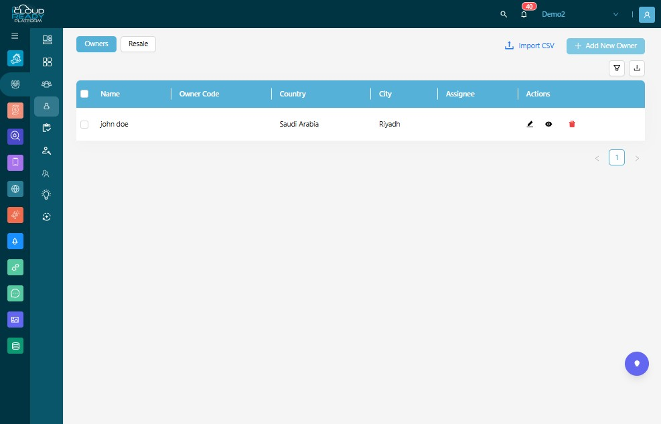Open the filter icon above the table
Image resolution: width=661 pixels, height=424 pixels.
point(617,68)
